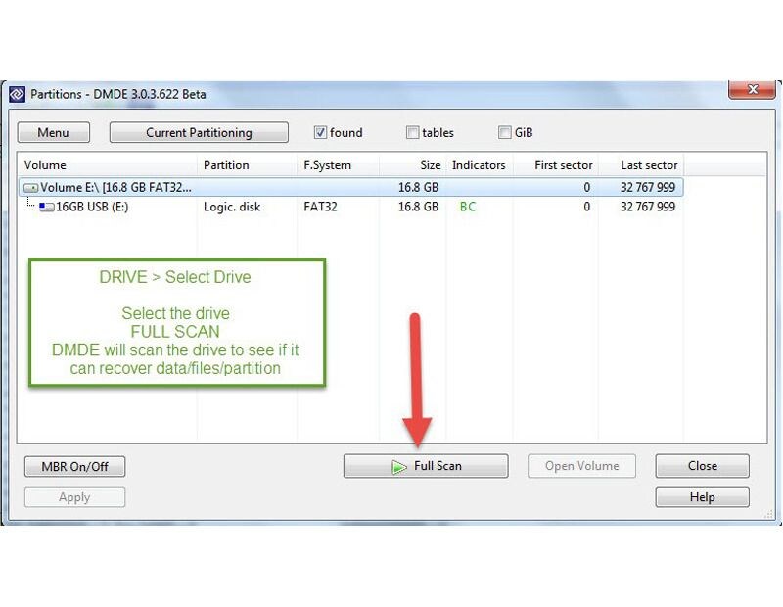Click the DMDE app icon in title bar

point(17,94)
